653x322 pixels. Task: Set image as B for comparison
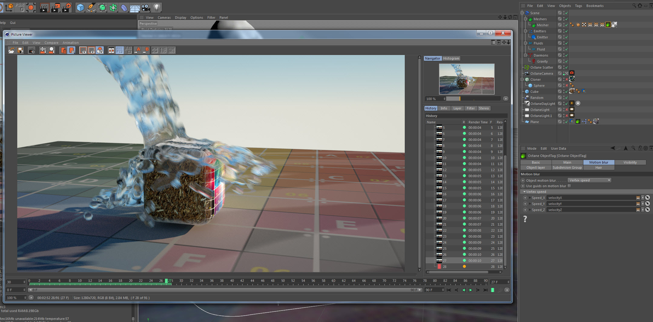(x=146, y=50)
